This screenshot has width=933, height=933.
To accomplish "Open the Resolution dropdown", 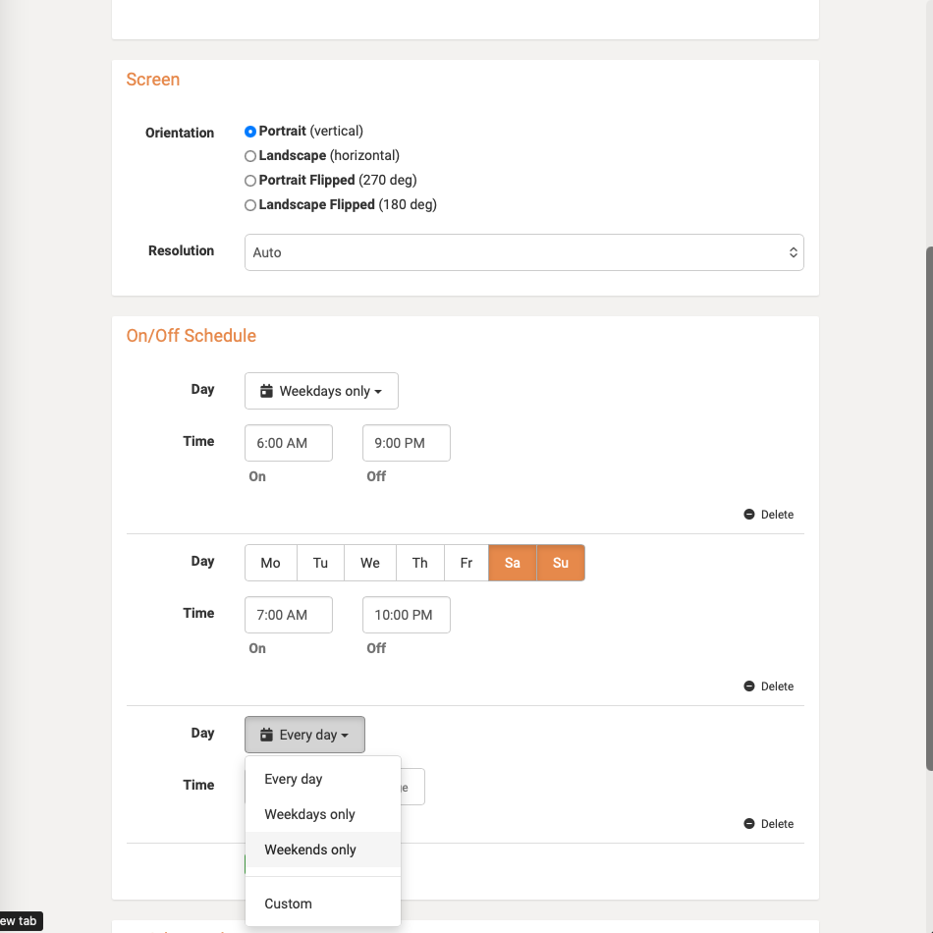I will point(523,251).
